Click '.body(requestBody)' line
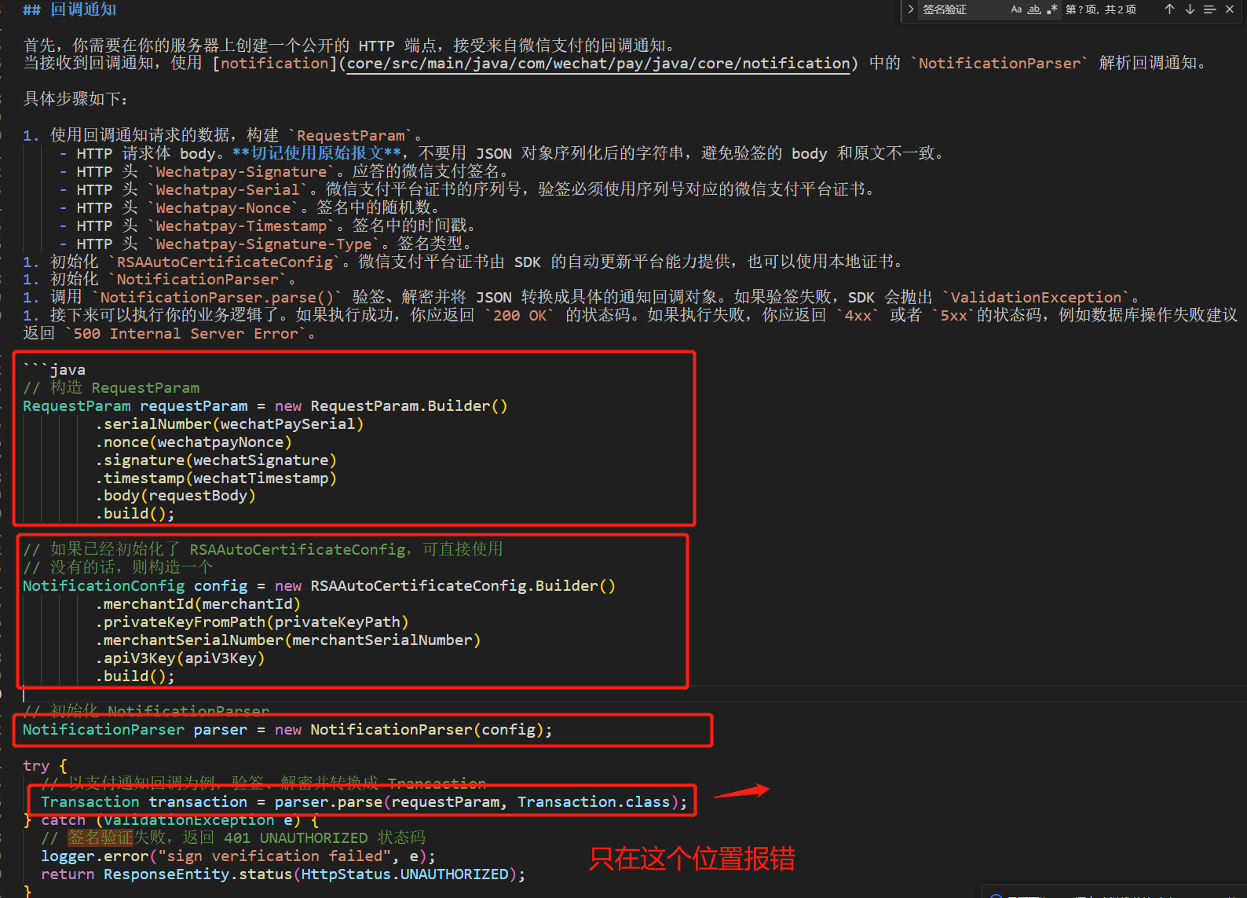 click(175, 497)
